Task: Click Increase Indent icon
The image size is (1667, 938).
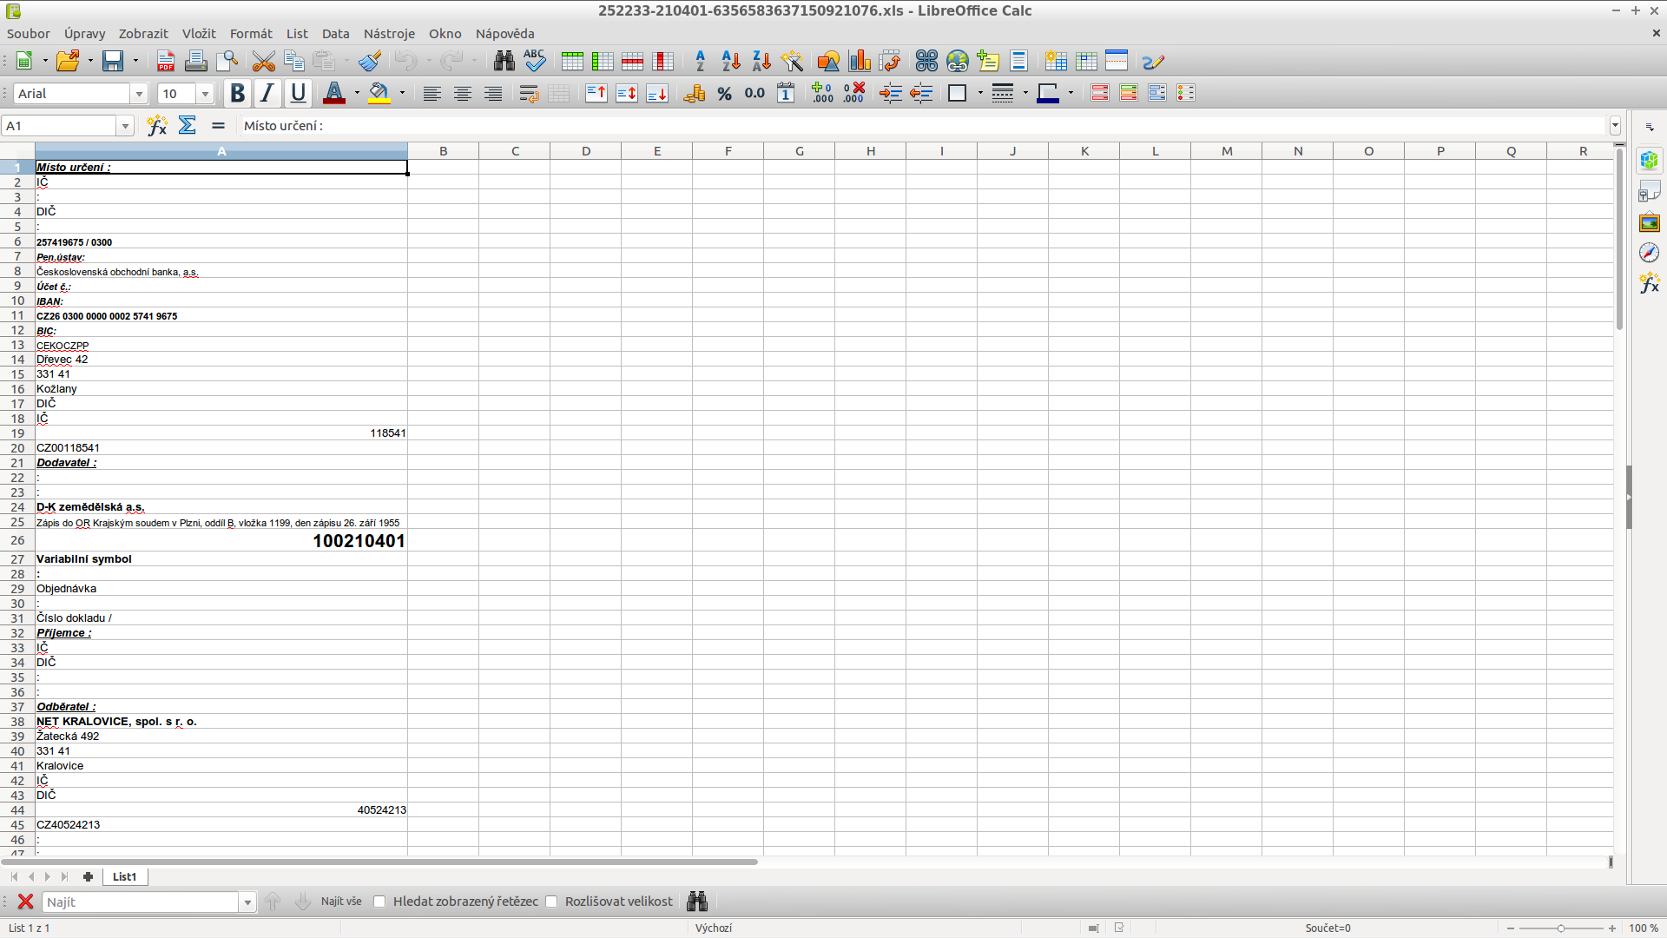Action: 891,93
